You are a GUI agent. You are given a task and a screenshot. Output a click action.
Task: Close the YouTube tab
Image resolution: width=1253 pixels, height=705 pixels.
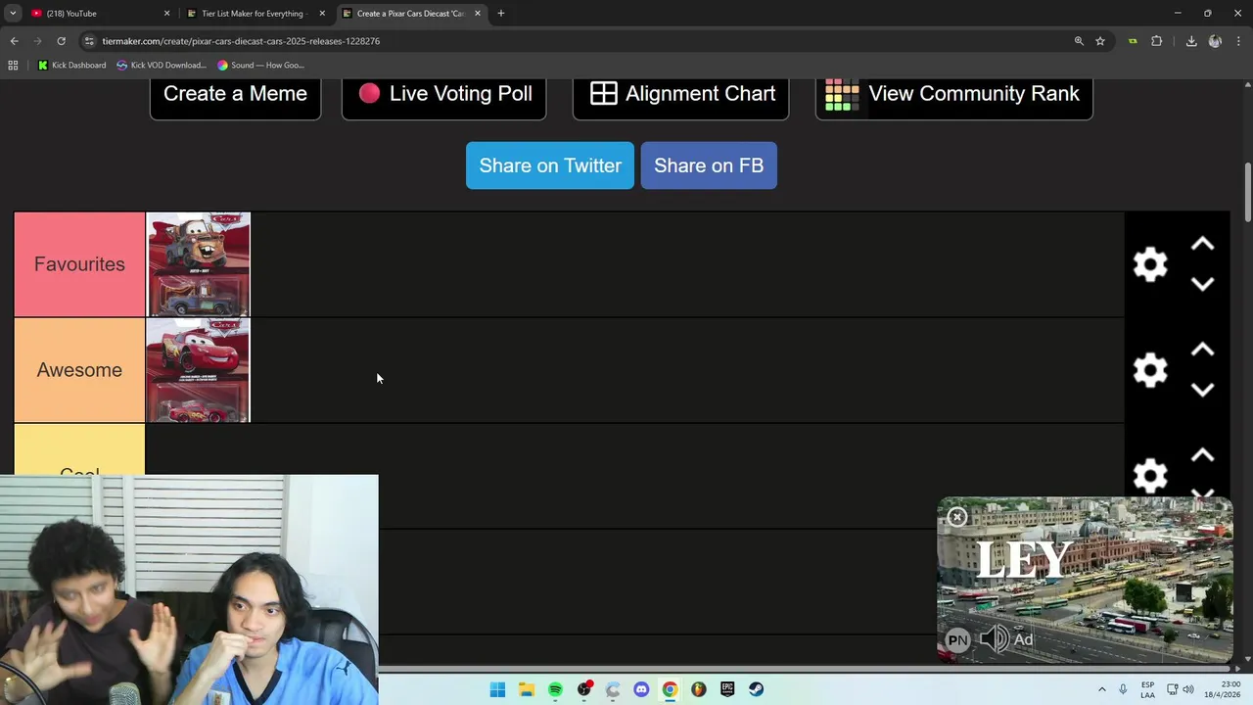[166, 14]
